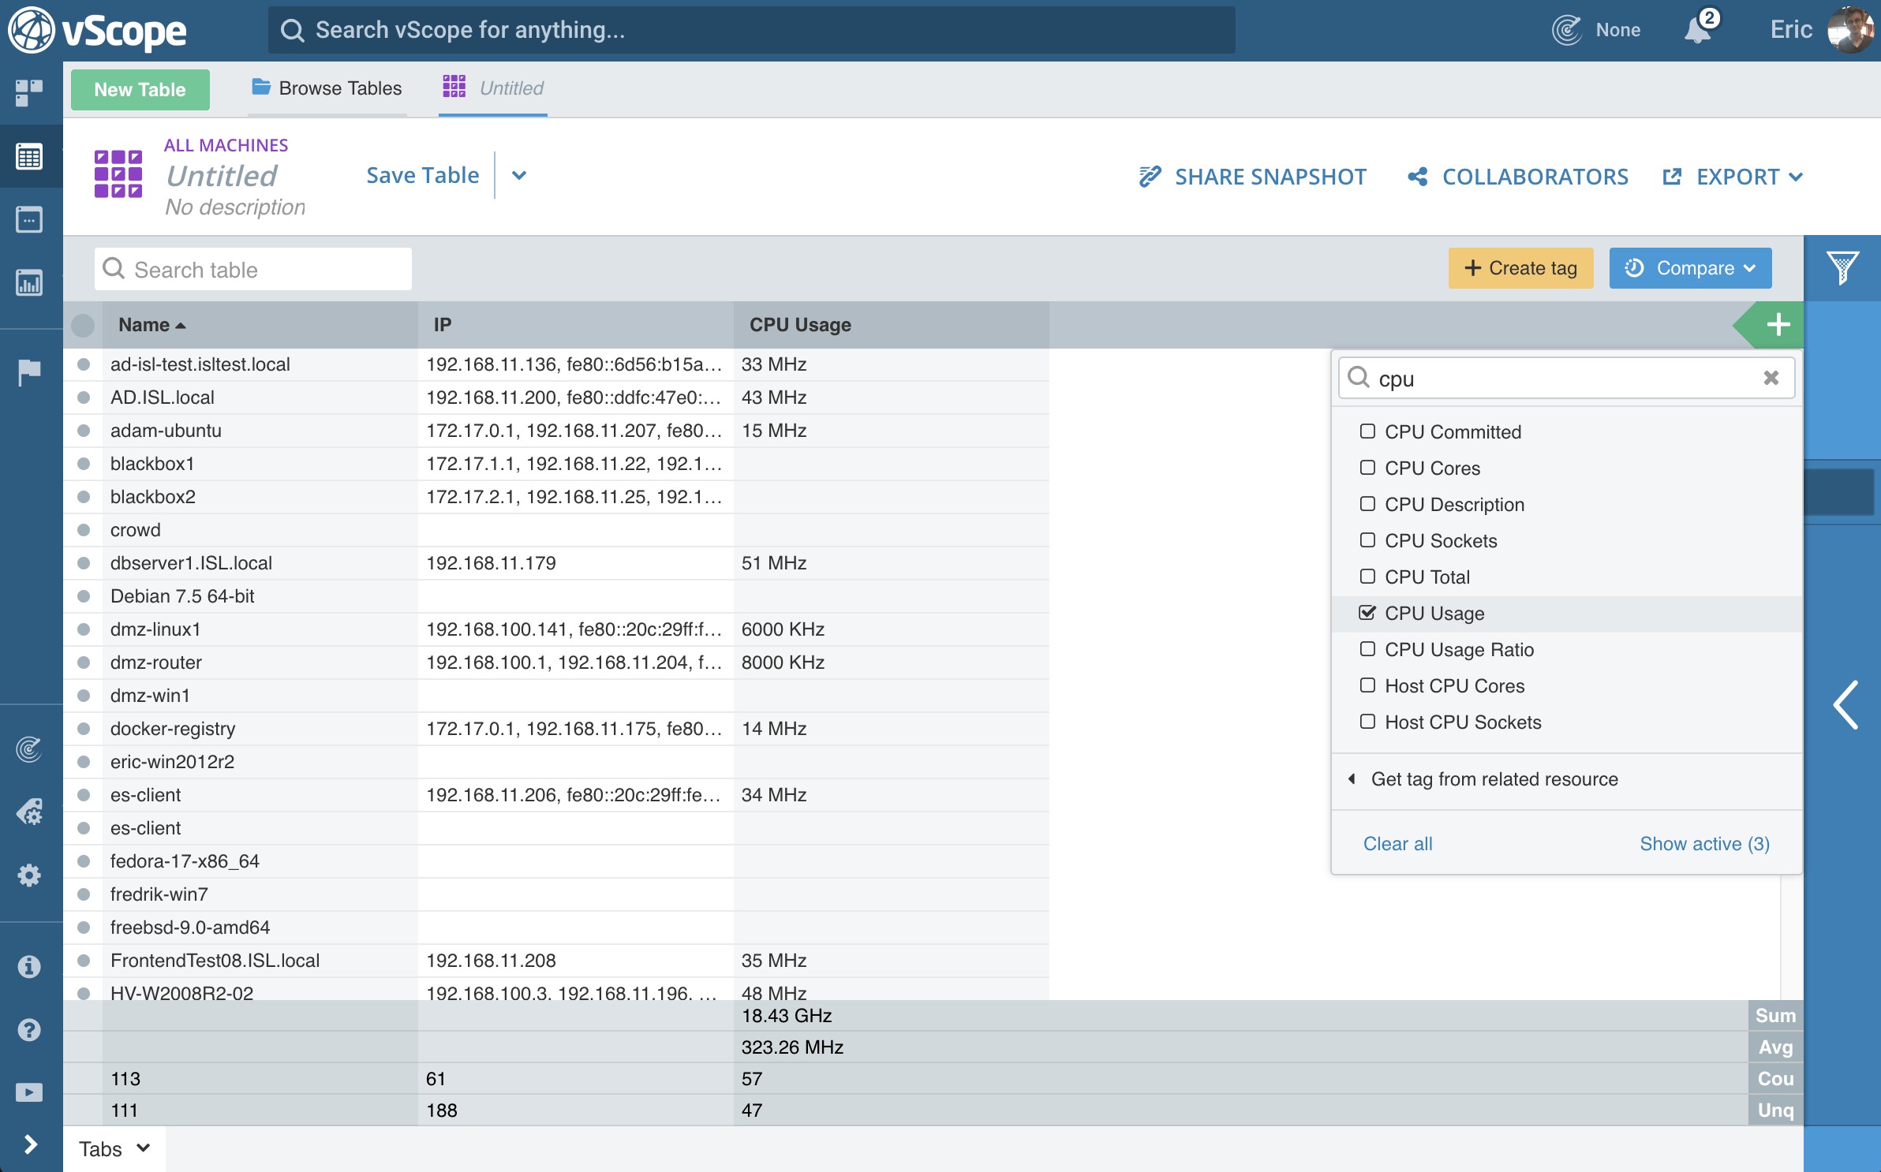Enable the CPU Usage Ratio checkbox
The width and height of the screenshot is (1881, 1172).
coord(1367,649)
